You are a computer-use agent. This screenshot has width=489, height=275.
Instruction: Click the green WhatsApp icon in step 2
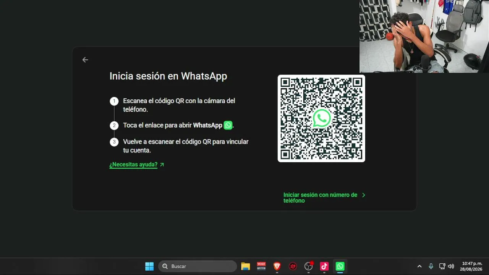click(x=228, y=125)
